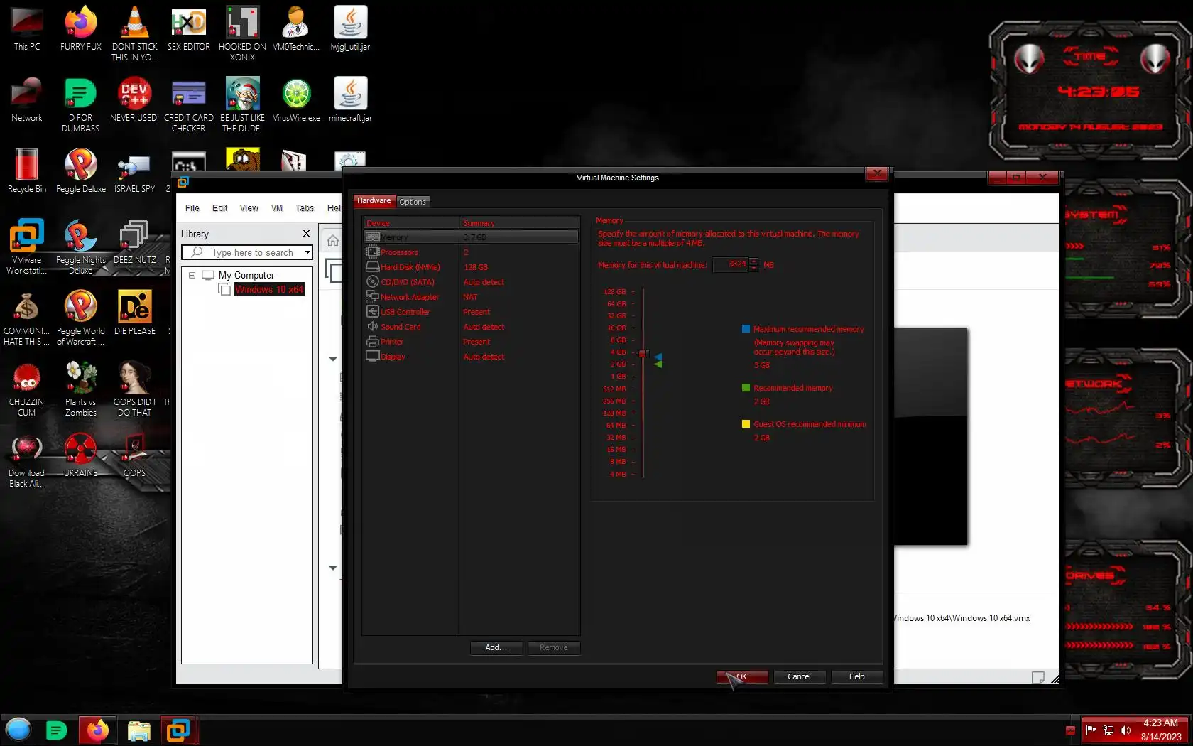1193x746 pixels.
Task: Open the View menu in VMware
Action: [249, 208]
